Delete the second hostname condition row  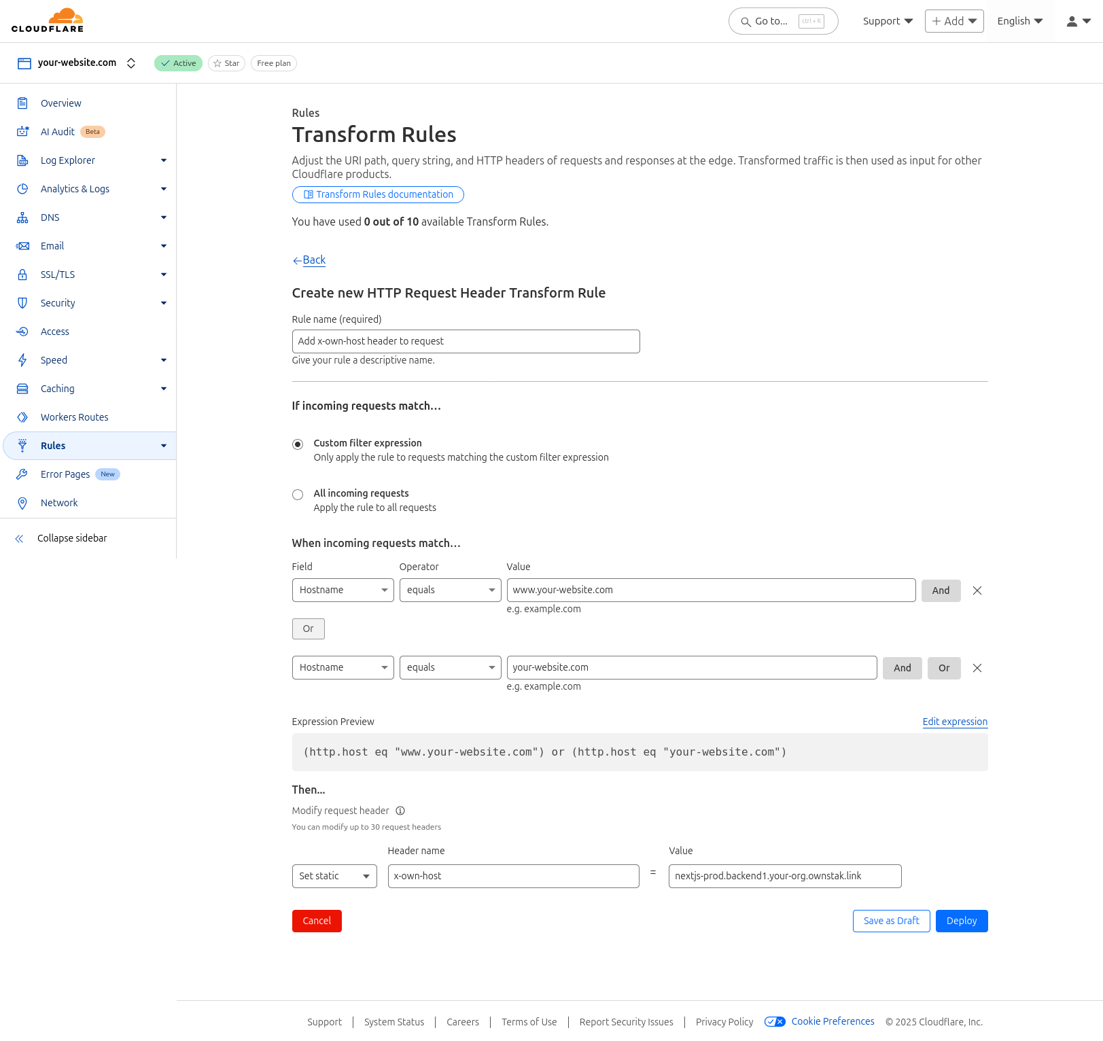(977, 668)
